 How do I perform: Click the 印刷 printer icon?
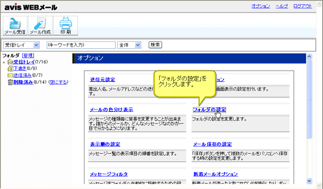(66, 25)
